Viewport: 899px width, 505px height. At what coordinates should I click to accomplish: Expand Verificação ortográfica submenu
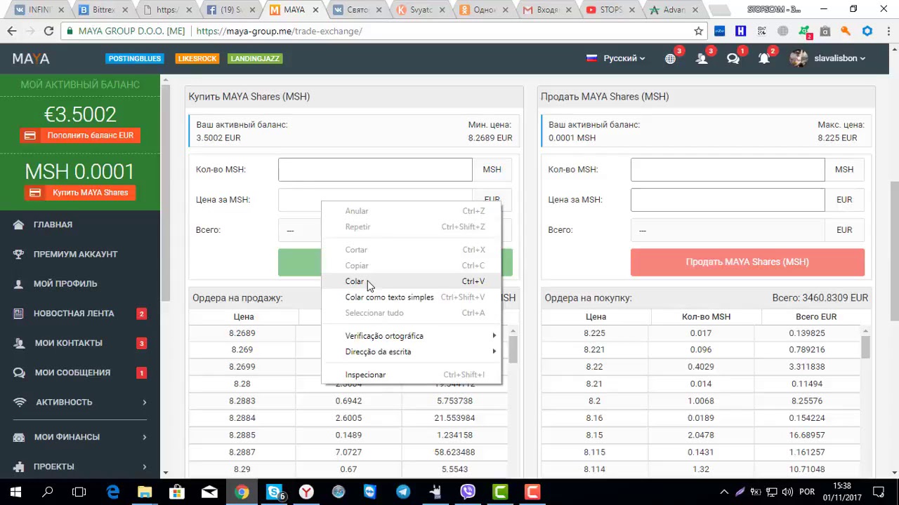[412, 336]
